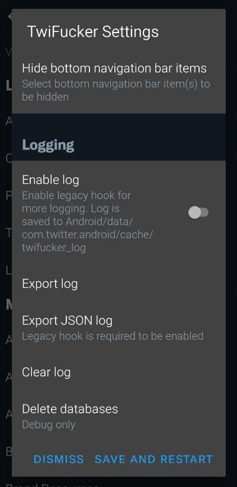Select Delete databases option

118,416
